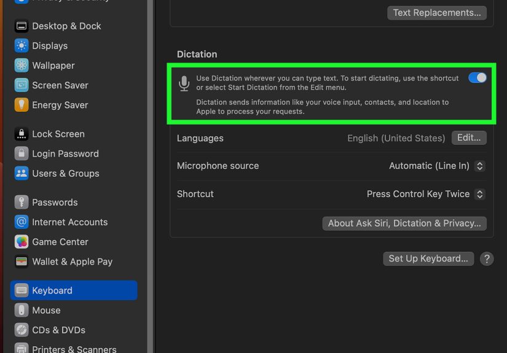Click the Microphone source row label
The height and width of the screenshot is (353, 507).
218,166
